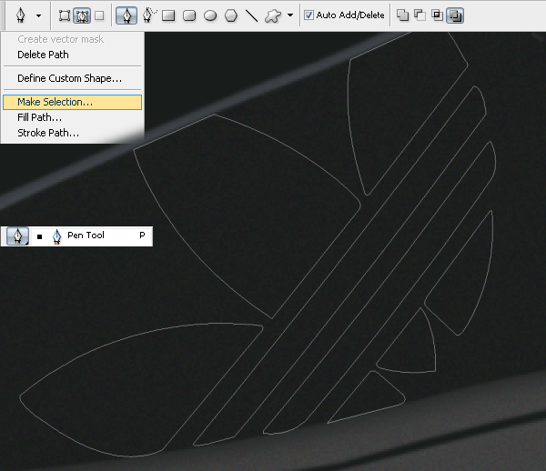Viewport: 546px width, 471px height.
Task: Click the Auto Add/Delete label text
Action: click(x=350, y=15)
